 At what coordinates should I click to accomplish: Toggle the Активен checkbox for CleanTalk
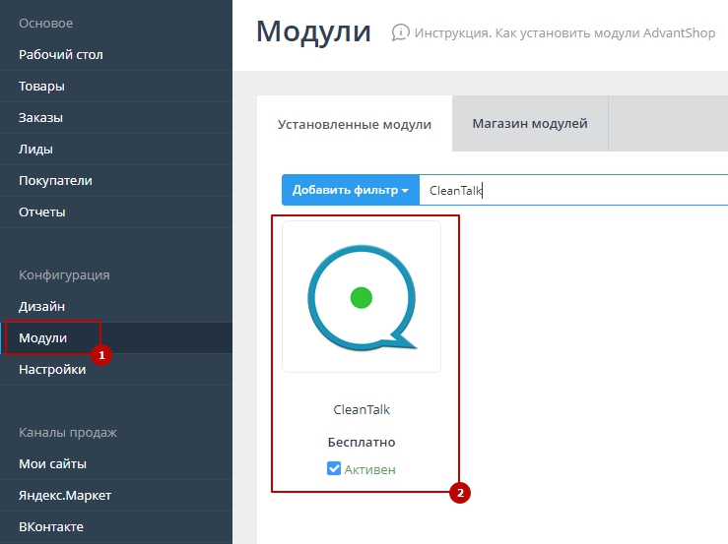[x=334, y=469]
